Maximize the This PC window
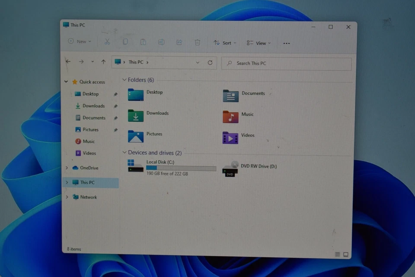This screenshot has width=415, height=277. coord(331,27)
